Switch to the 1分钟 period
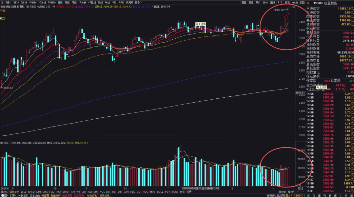The width and height of the screenshot is (354, 197). click(16, 3)
